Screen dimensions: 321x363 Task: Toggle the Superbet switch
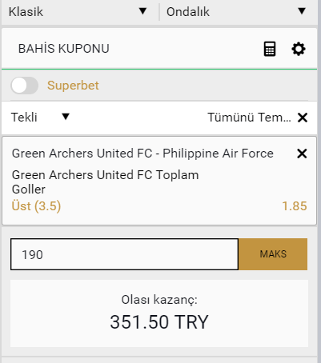point(25,86)
